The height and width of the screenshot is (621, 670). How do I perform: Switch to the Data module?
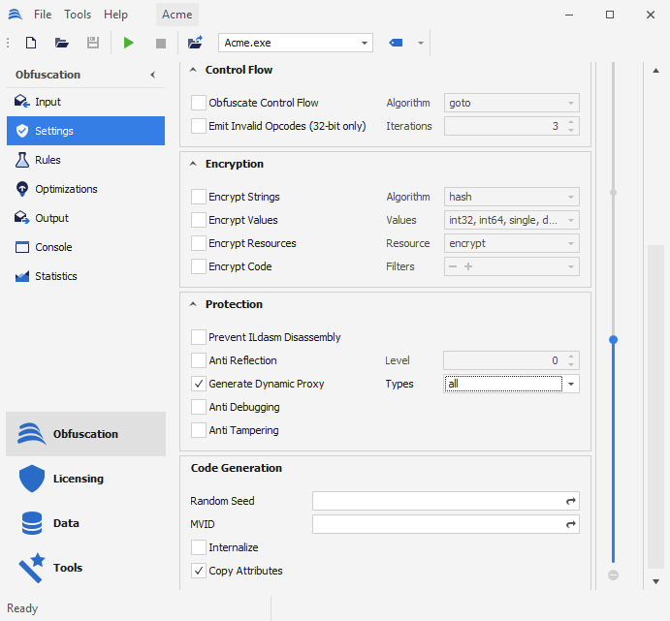point(66,523)
